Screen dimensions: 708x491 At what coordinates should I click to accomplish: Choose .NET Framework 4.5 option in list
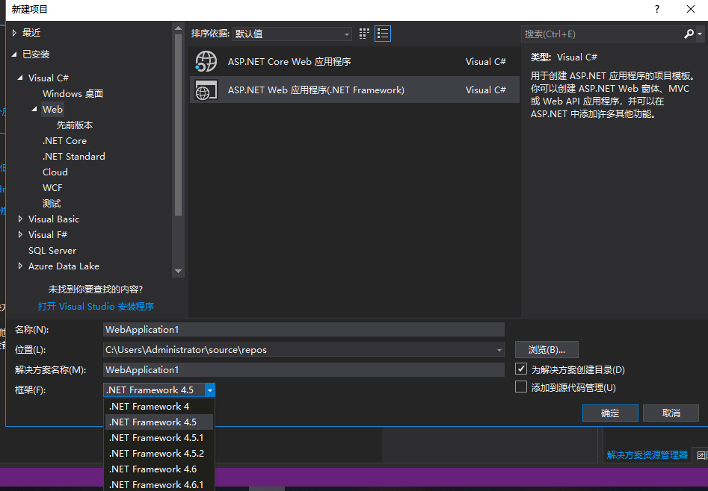coord(159,422)
